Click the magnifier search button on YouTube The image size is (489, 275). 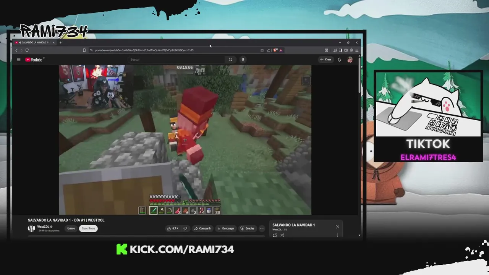click(230, 60)
